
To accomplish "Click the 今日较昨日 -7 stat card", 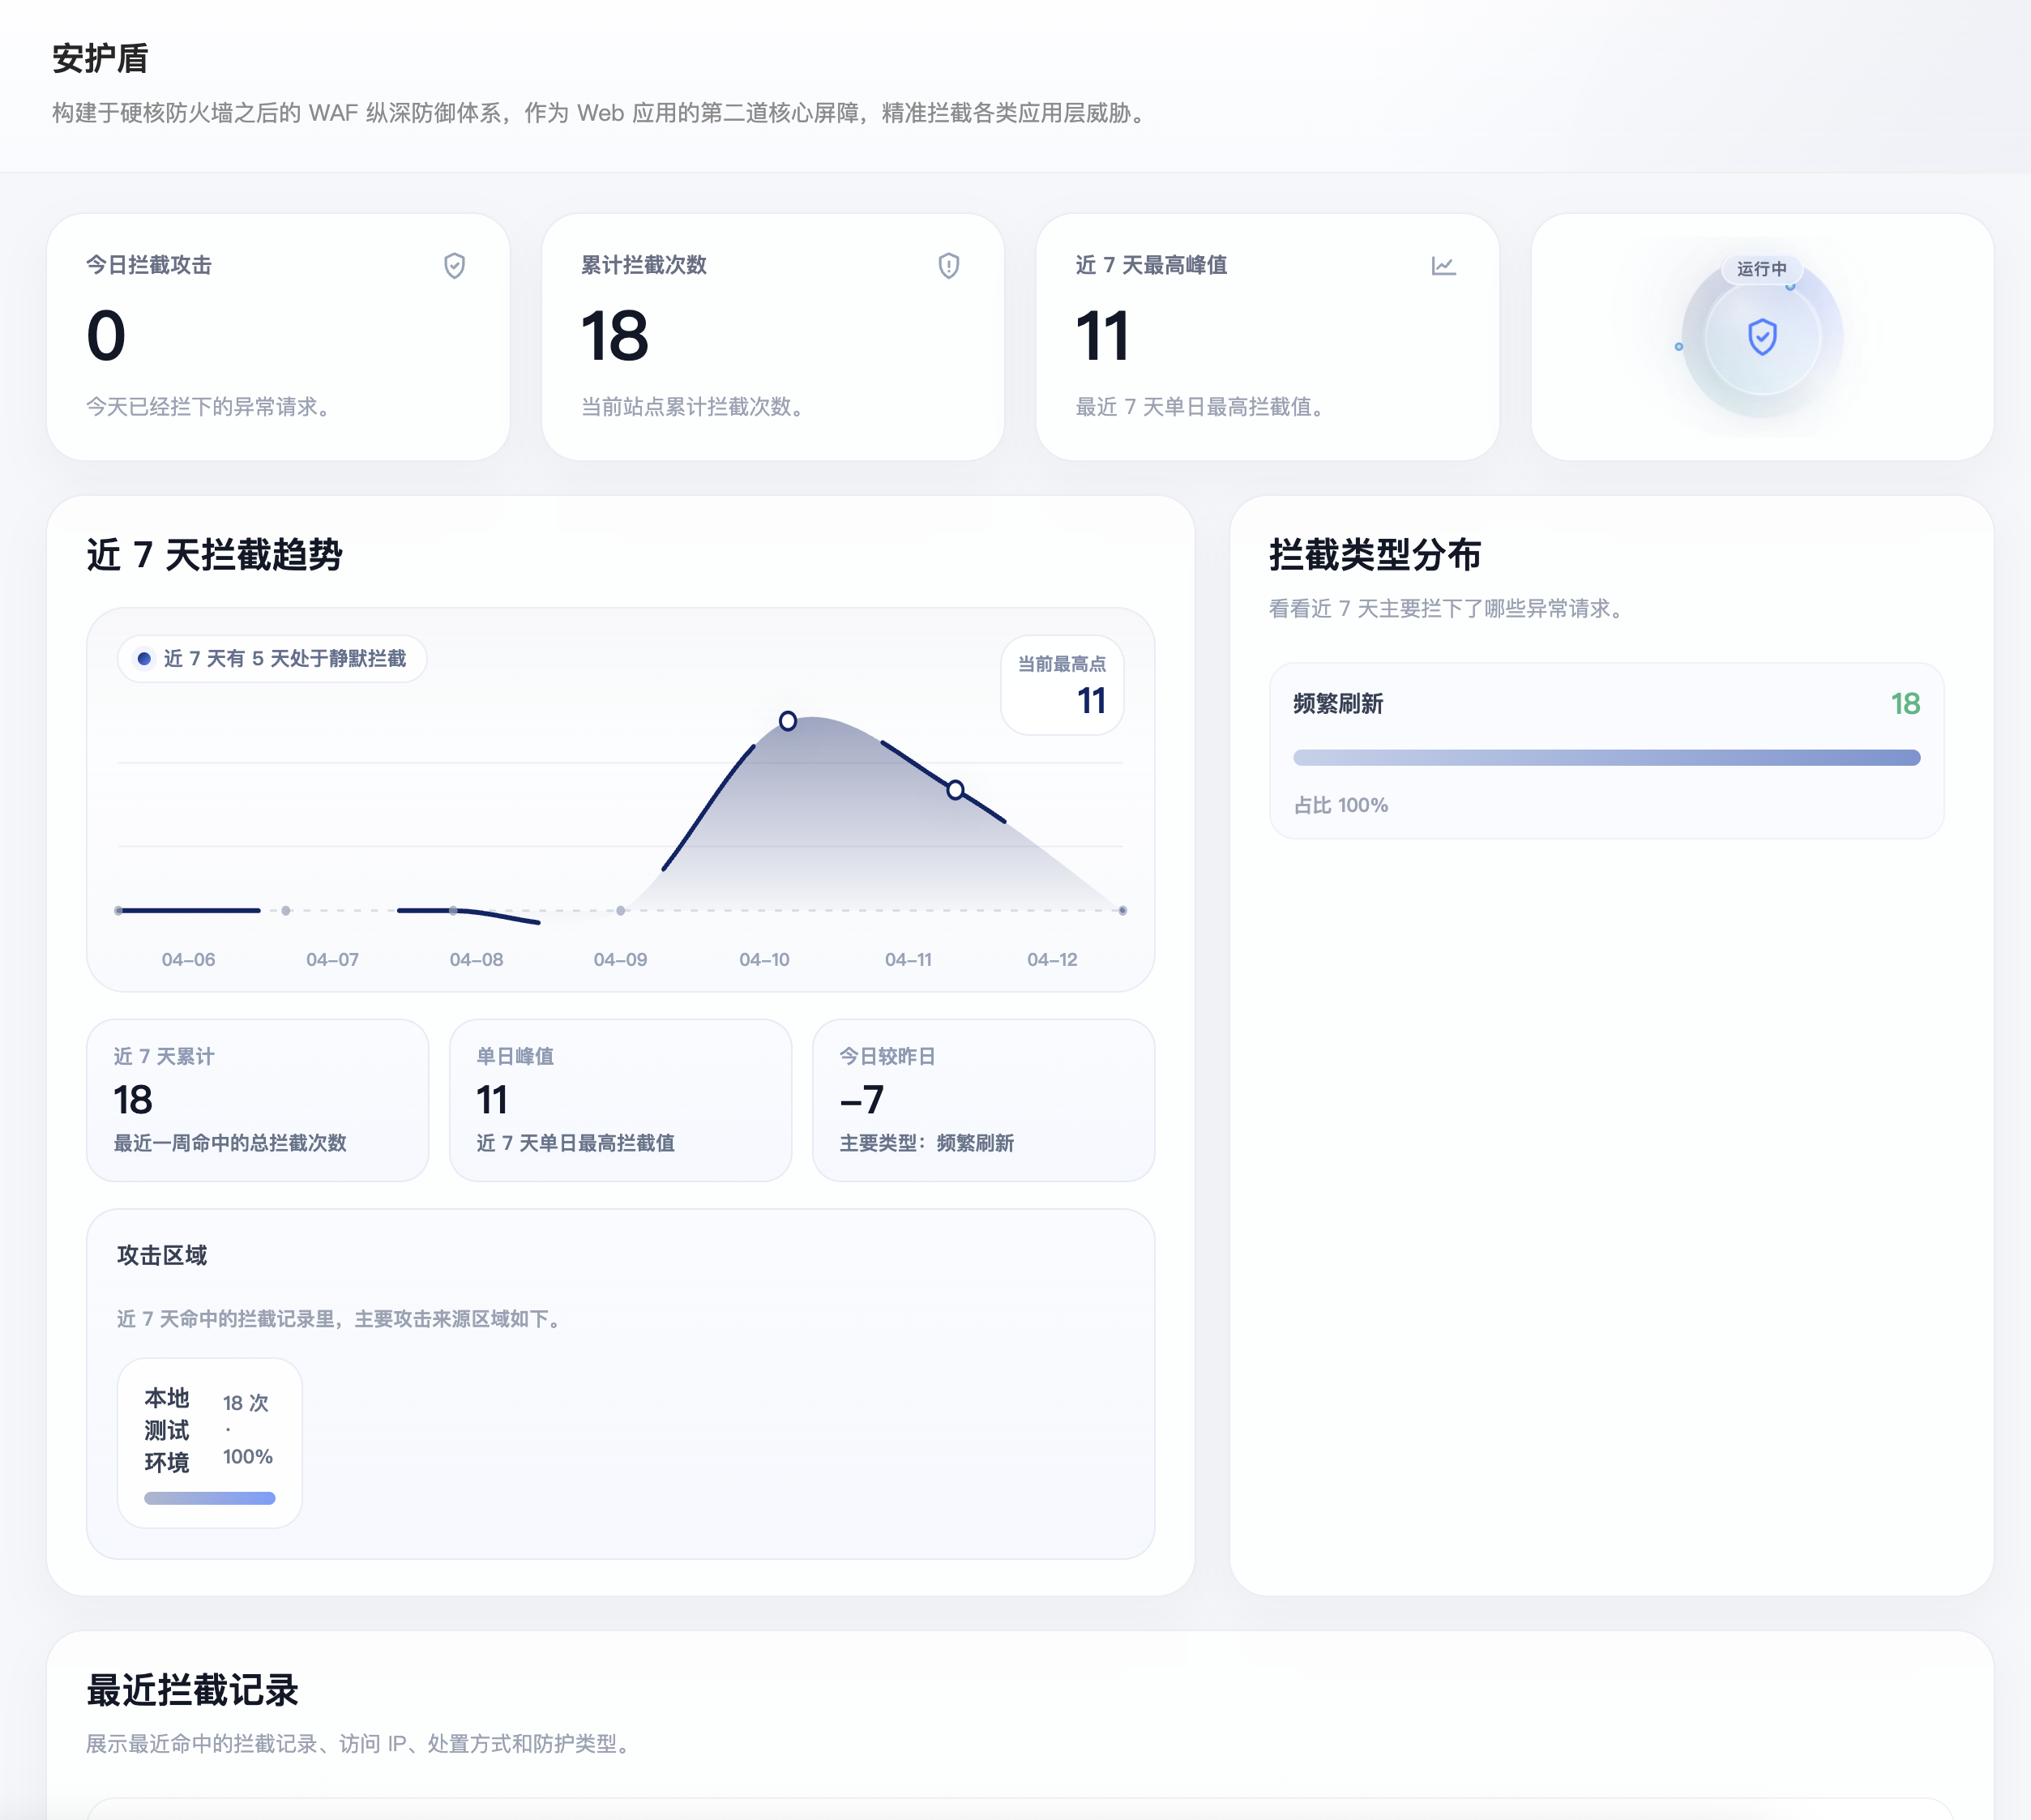I will [983, 1100].
